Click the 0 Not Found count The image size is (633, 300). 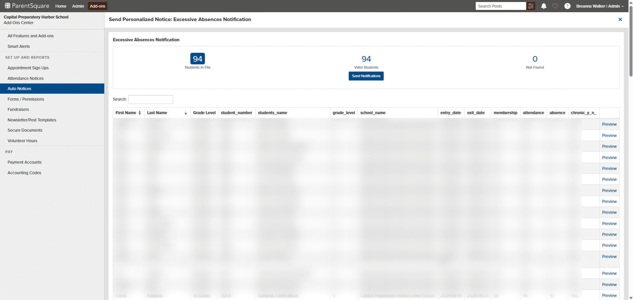coord(535,59)
